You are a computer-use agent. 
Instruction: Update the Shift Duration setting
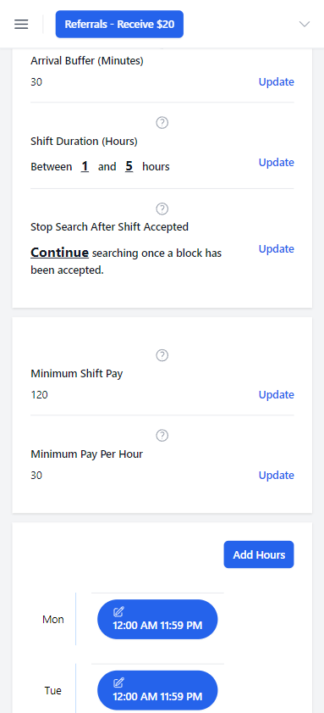coord(277,162)
